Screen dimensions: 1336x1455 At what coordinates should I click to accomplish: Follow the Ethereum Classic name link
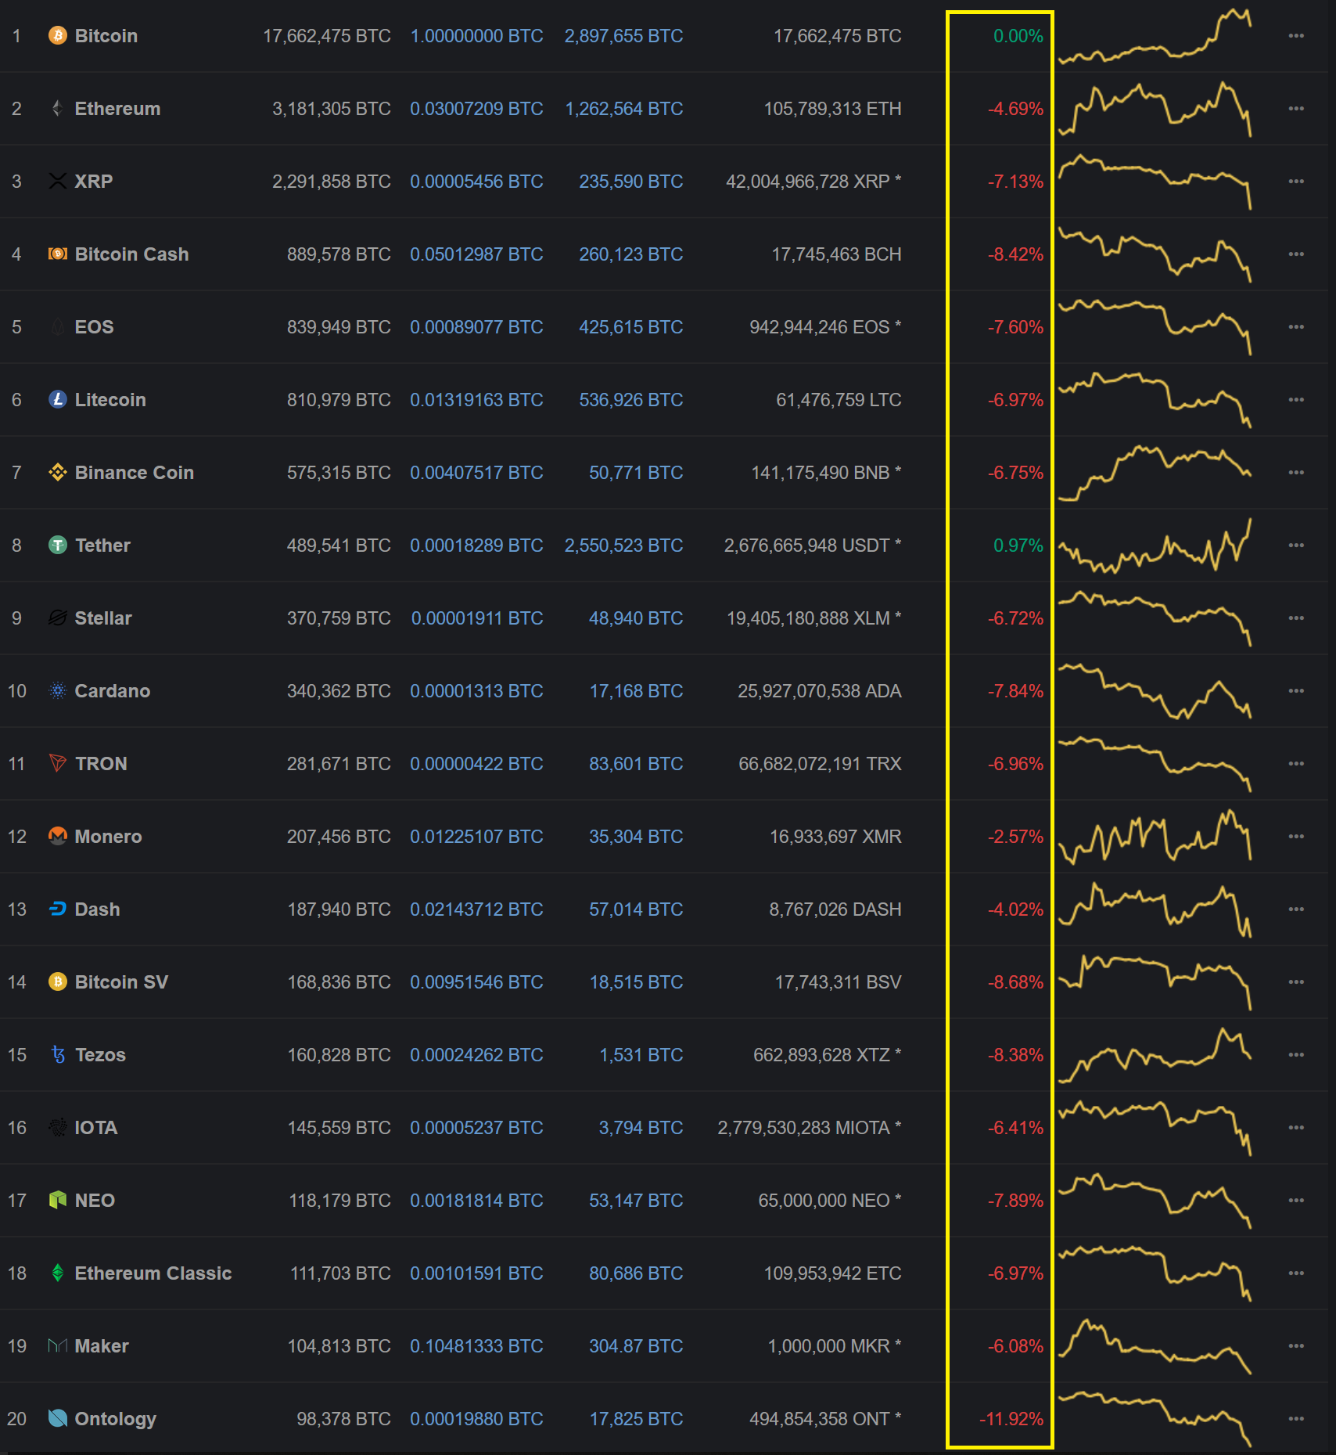pyautogui.click(x=153, y=1273)
